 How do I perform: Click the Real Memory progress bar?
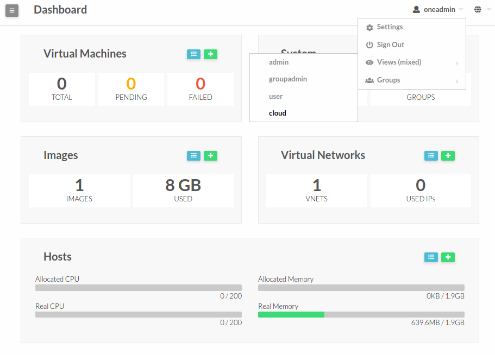pos(361,315)
